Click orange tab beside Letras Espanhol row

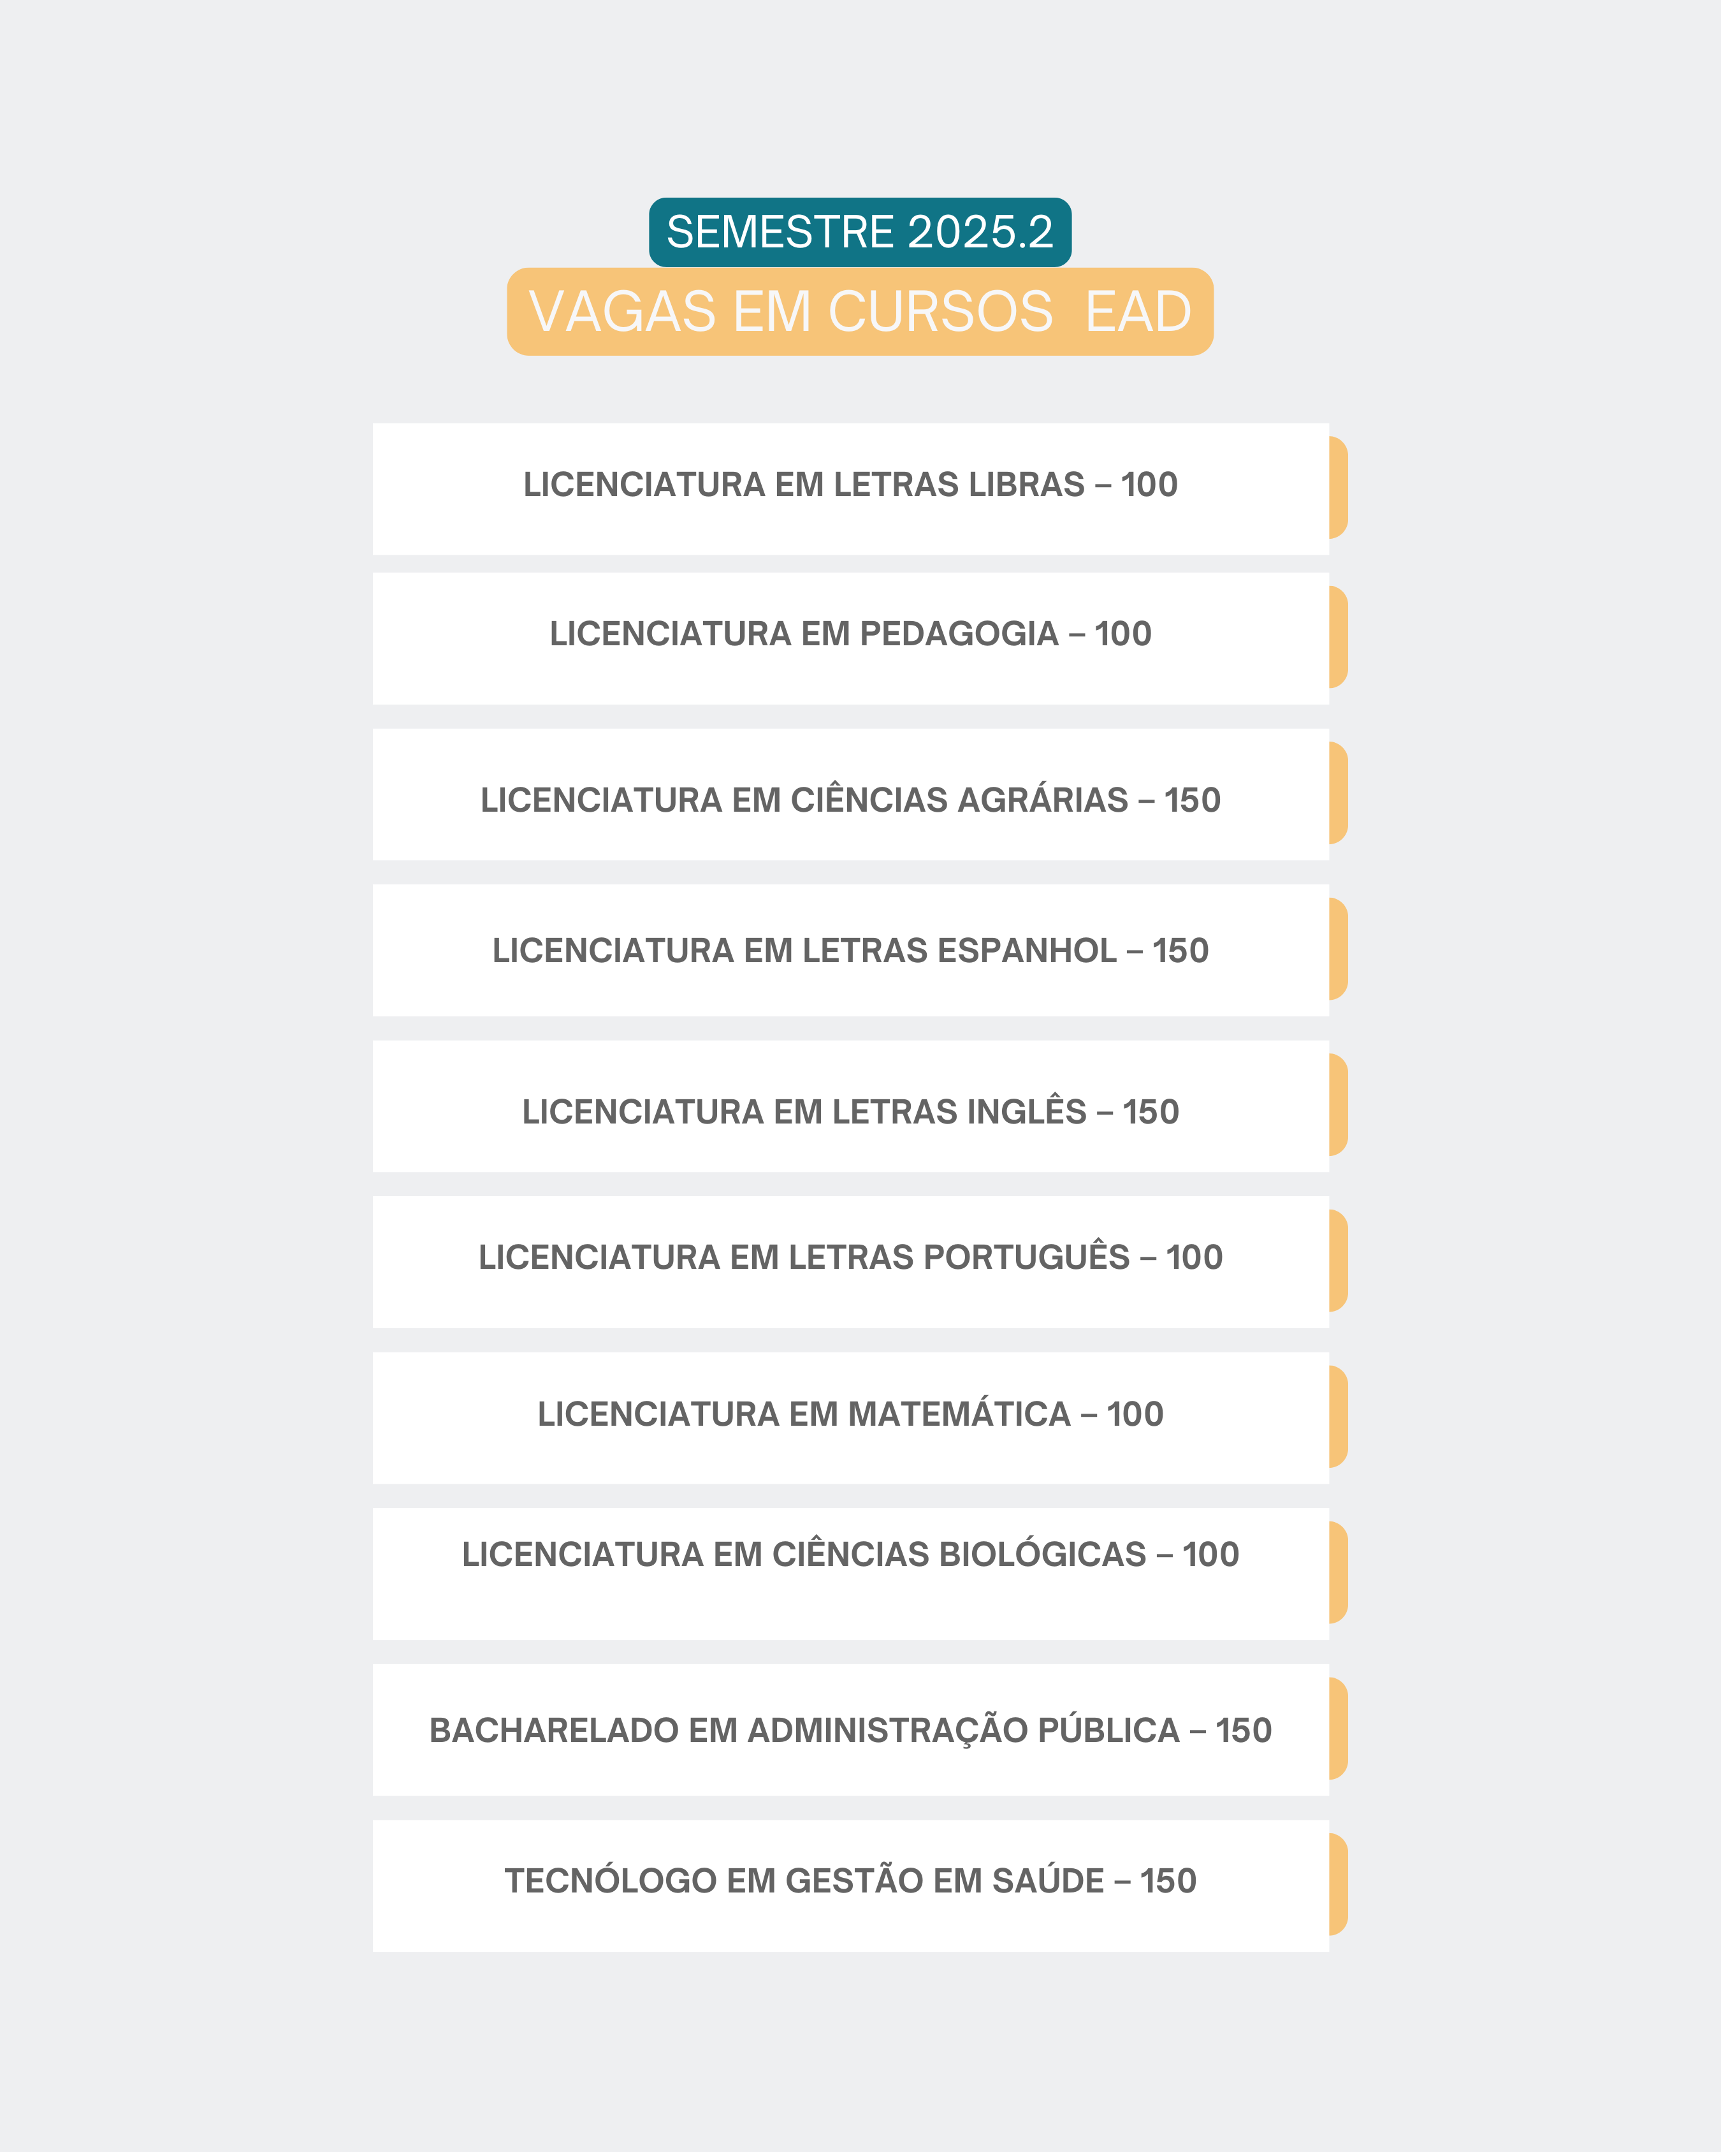coord(1339,949)
